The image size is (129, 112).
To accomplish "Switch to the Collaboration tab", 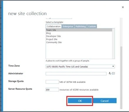I will click(x=53, y=26).
